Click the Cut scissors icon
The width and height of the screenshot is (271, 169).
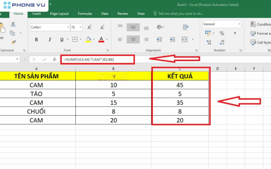click(x=13, y=25)
